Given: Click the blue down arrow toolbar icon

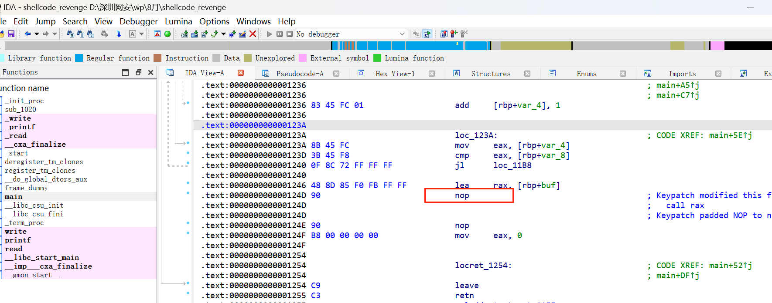Looking at the screenshot, I should pyautogui.click(x=119, y=34).
